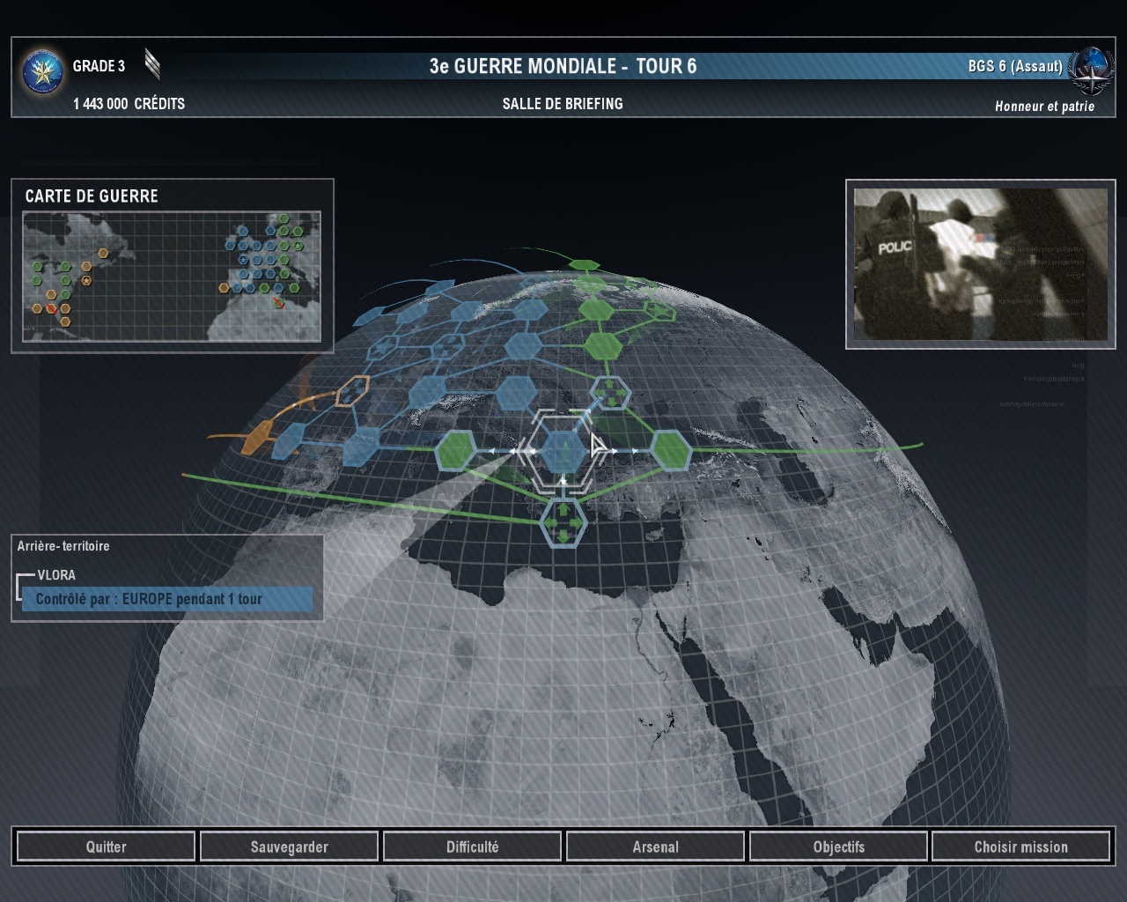
Task: Click the solid green hexagon right of selection
Action: (x=670, y=451)
